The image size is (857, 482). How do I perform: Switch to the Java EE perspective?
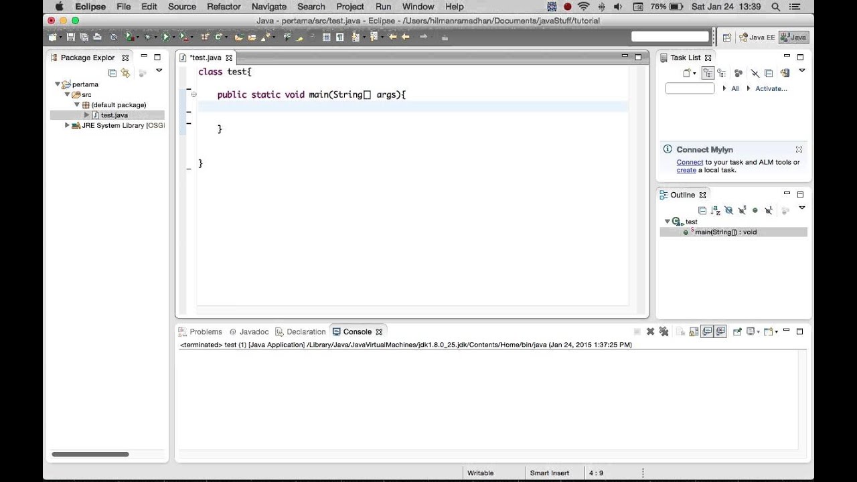coord(757,37)
